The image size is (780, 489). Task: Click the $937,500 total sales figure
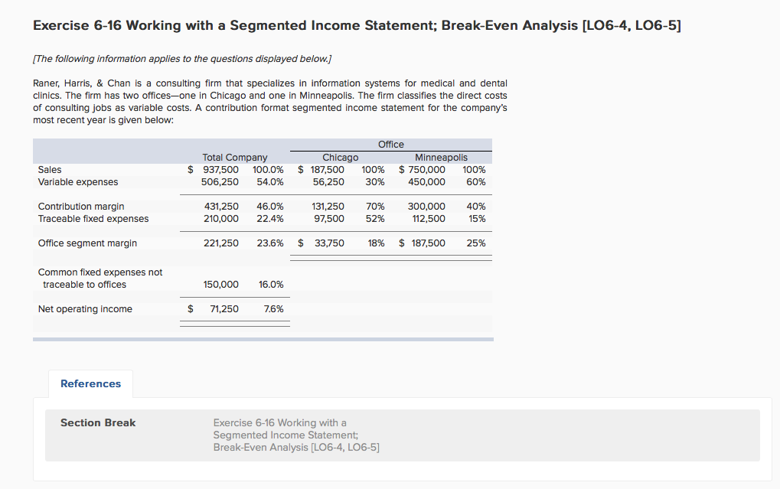(222, 169)
